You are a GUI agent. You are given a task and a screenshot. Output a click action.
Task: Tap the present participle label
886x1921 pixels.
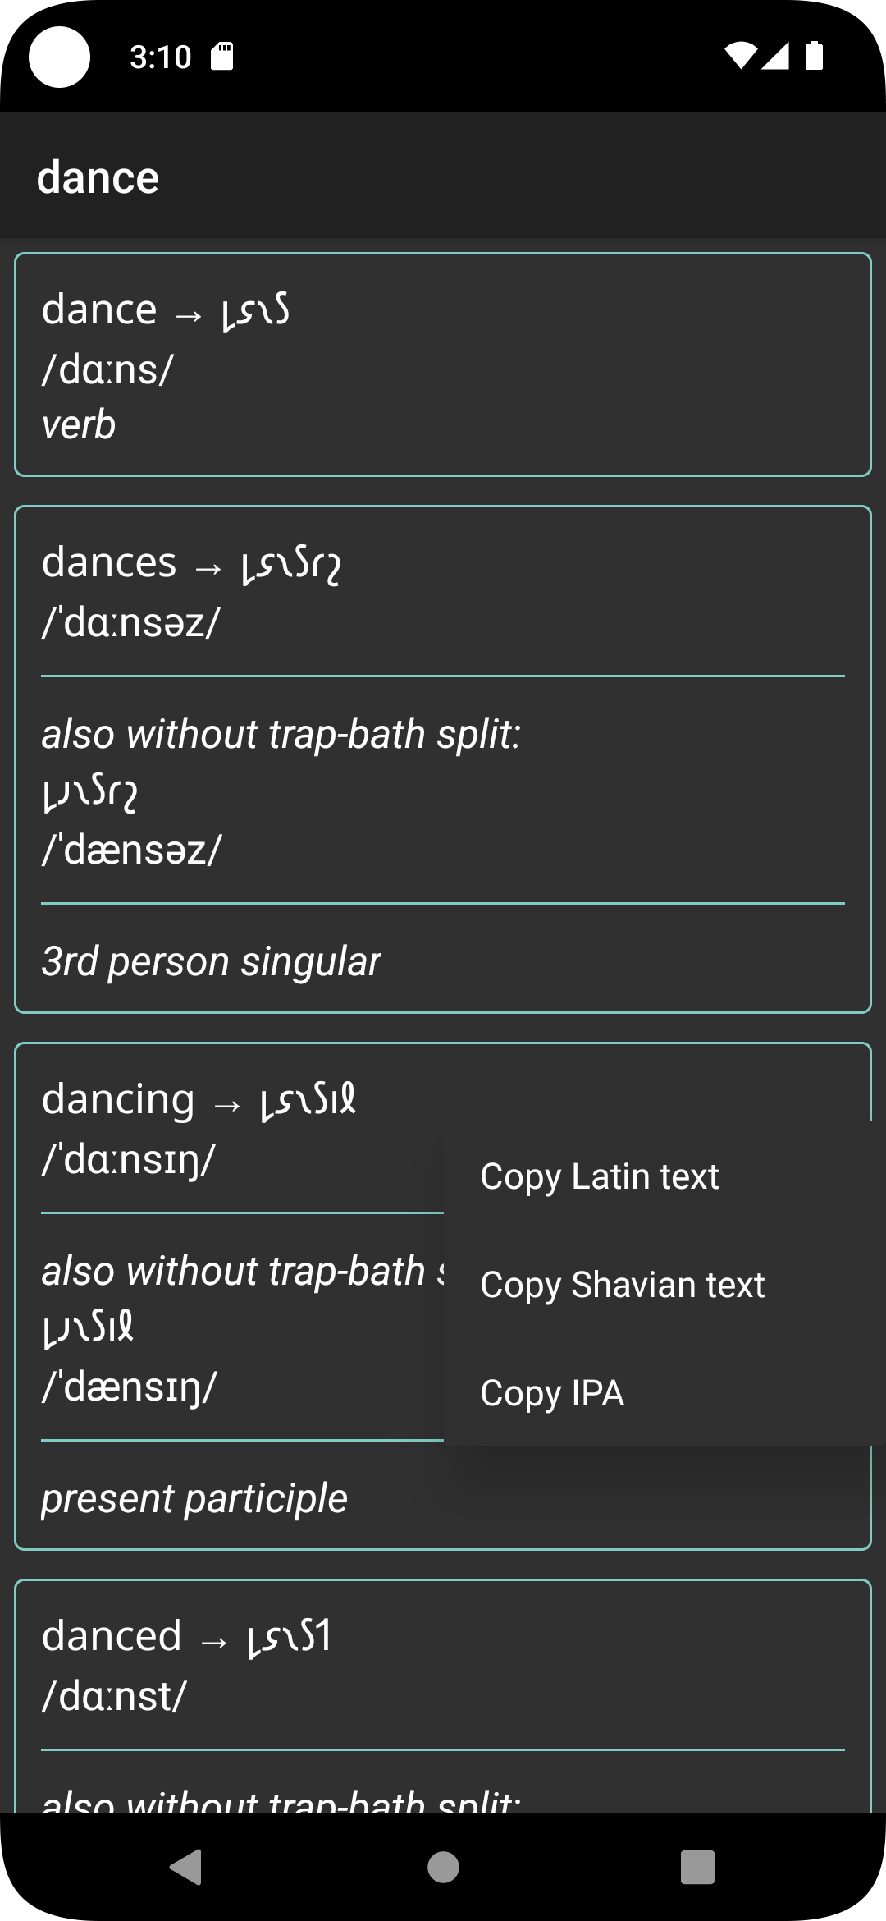pos(194,1498)
